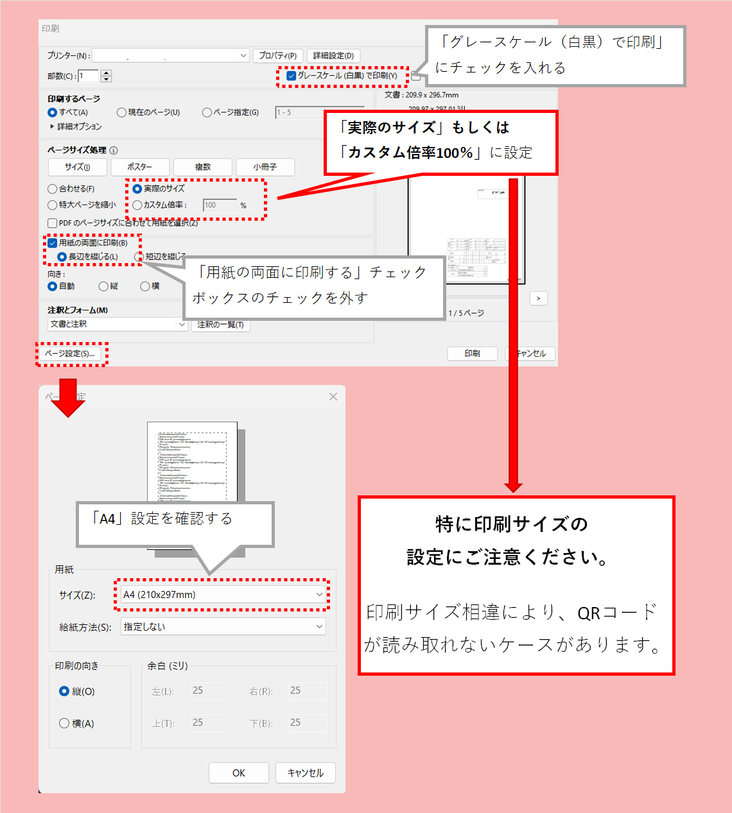
Task: Select the サイズ(I) tab button
Action: 77,167
